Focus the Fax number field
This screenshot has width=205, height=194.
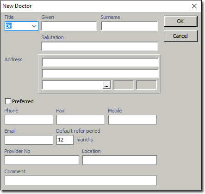tap(81, 119)
